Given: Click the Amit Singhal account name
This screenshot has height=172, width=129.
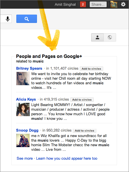Looking at the screenshot, I should point(65,5).
